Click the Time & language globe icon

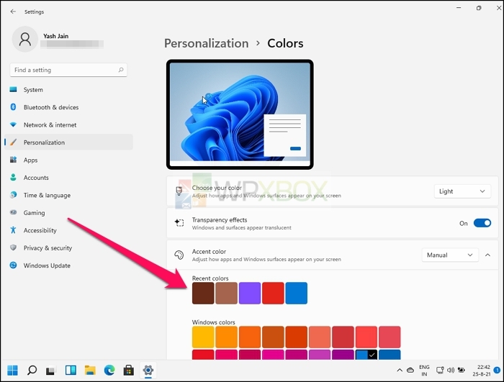(x=13, y=195)
